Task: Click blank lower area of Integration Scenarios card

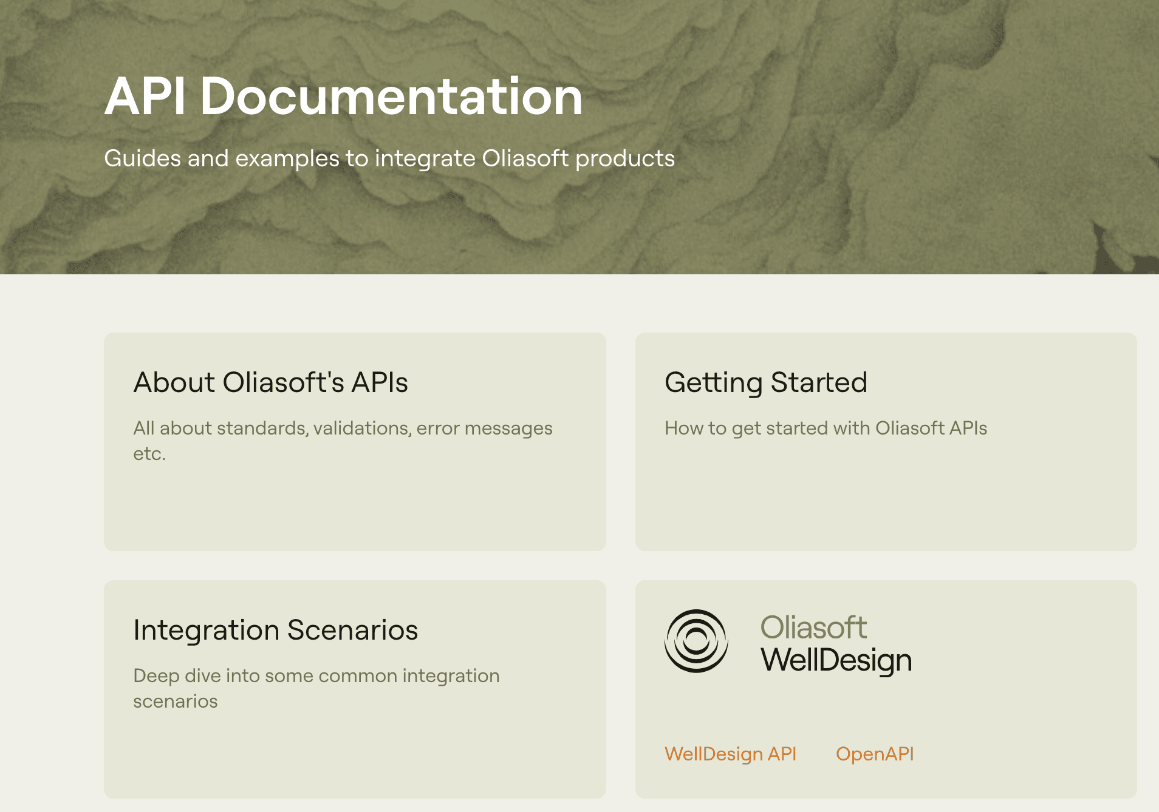Action: 355,759
